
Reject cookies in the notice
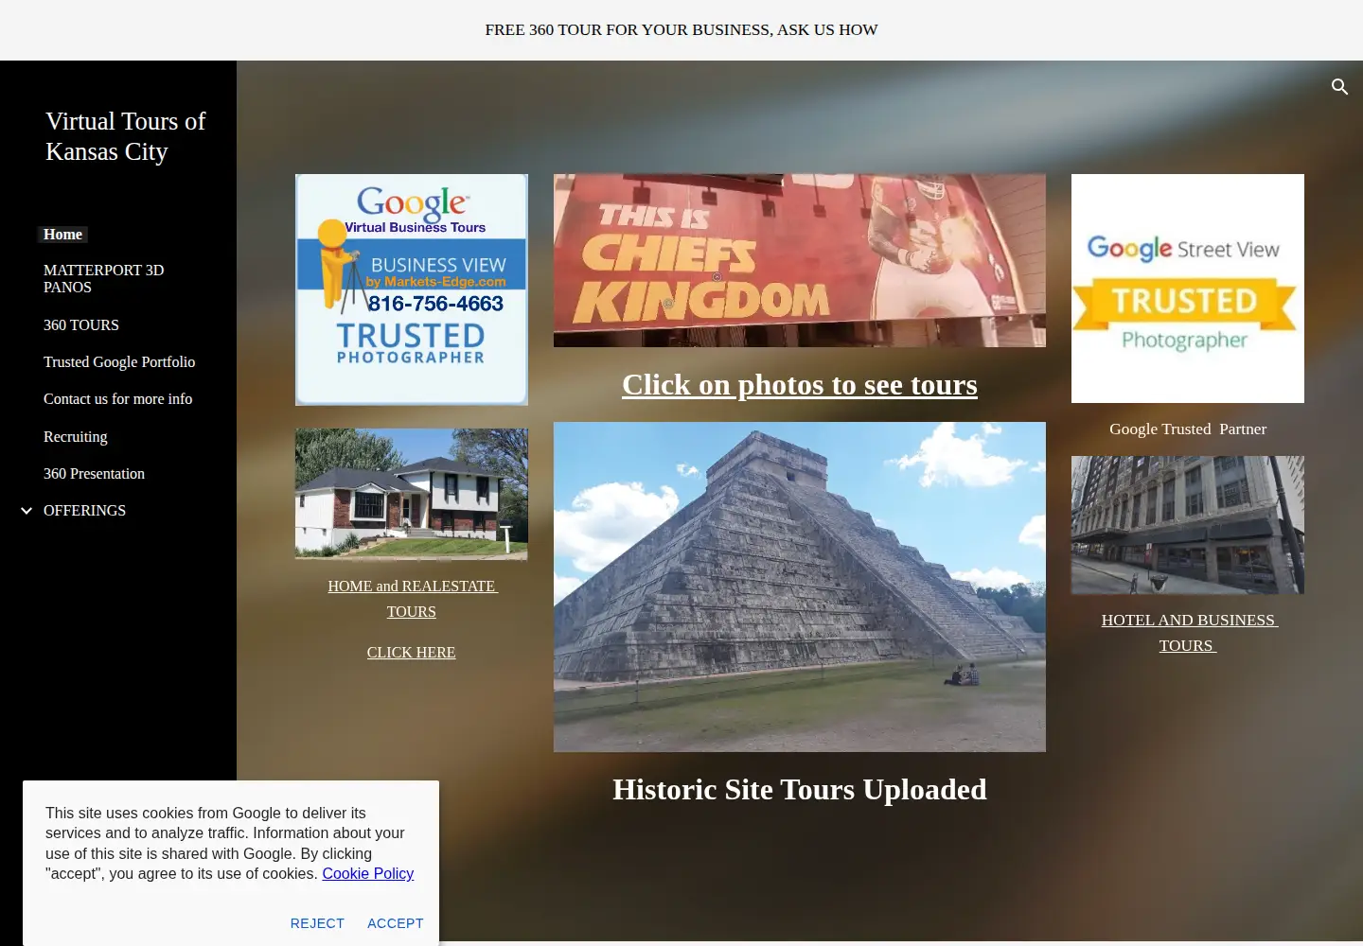[317, 923]
